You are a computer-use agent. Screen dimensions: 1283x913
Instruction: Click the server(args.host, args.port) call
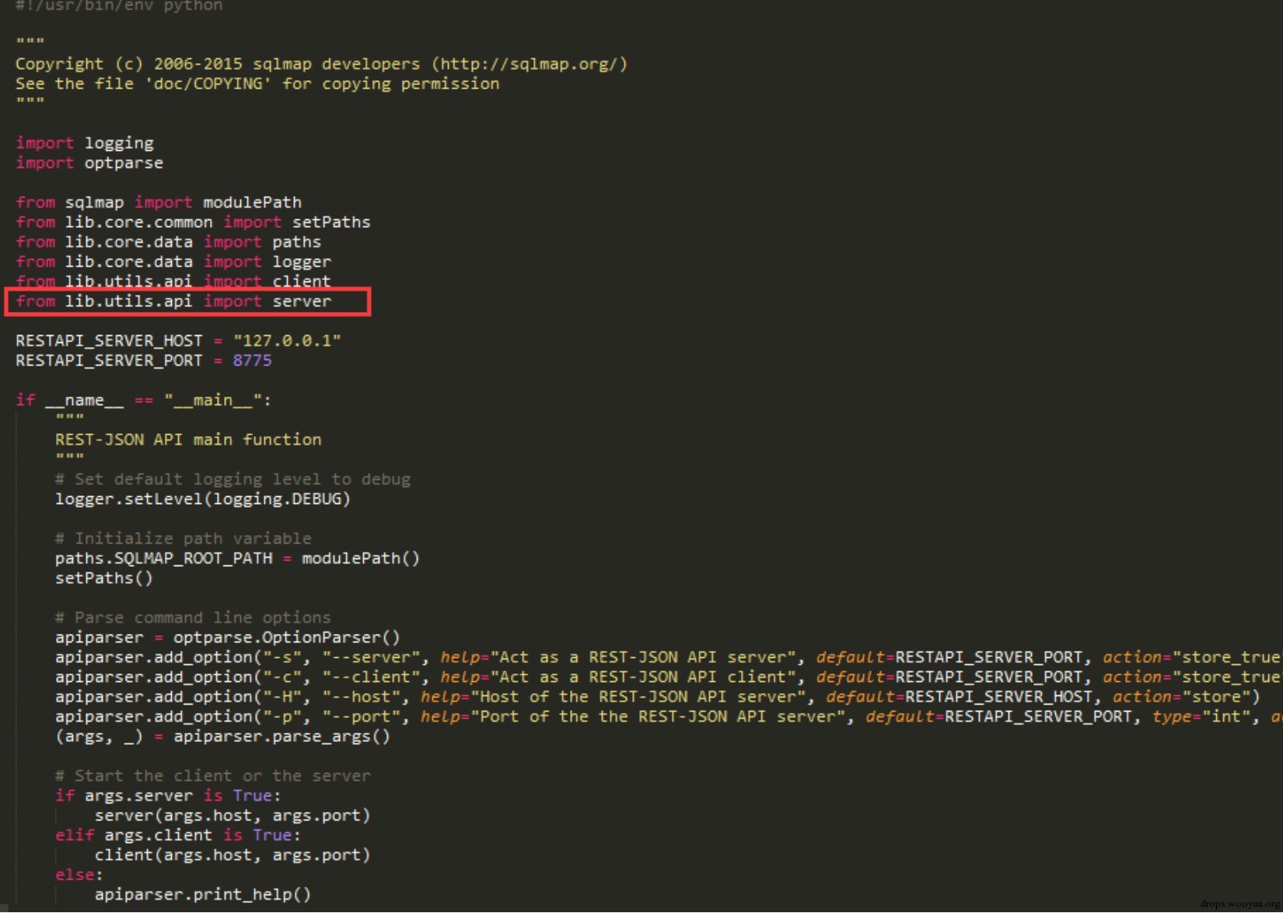[232, 816]
